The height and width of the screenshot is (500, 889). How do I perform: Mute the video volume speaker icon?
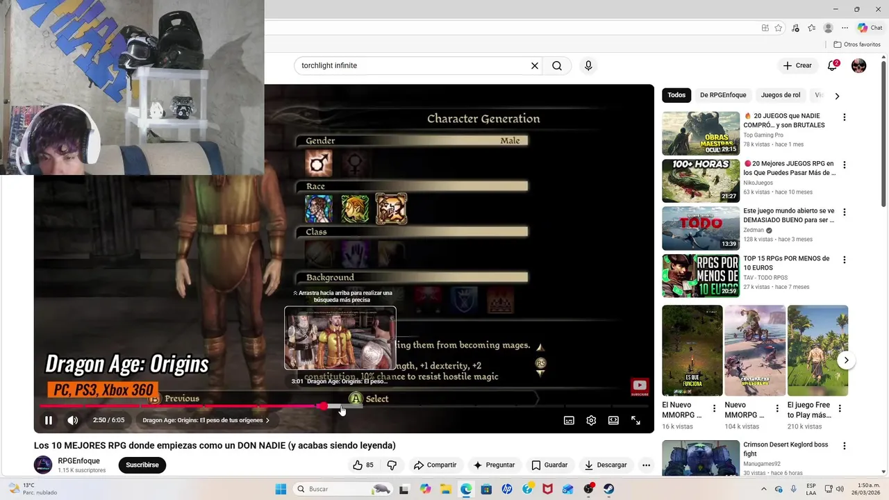point(72,420)
